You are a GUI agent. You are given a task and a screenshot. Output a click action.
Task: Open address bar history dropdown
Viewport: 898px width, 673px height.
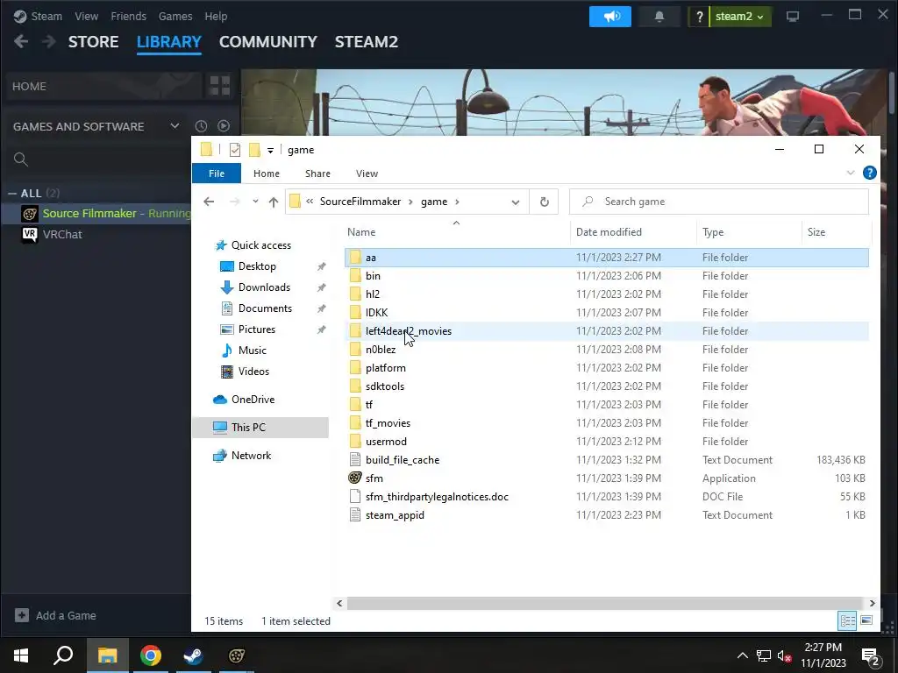[x=516, y=202]
